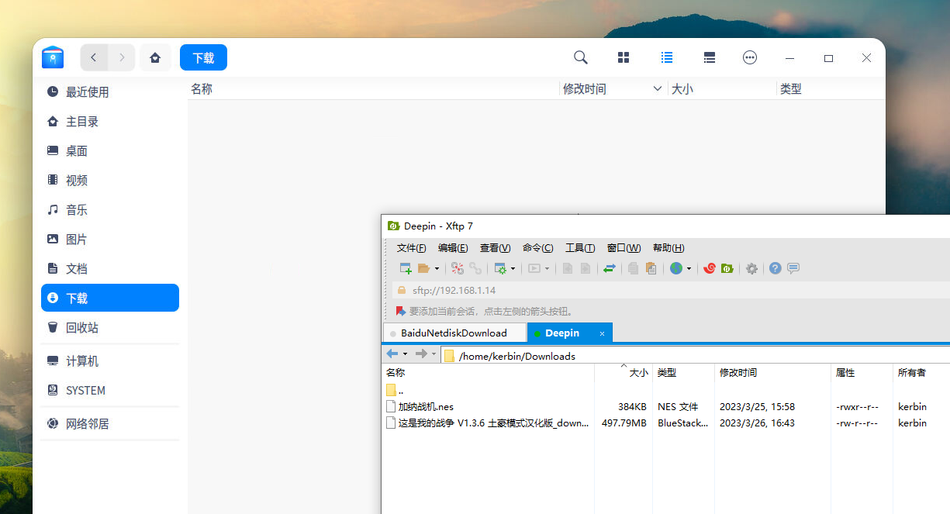Open the 工具 menu in Xftp
This screenshot has height=514, width=950.
(x=579, y=247)
